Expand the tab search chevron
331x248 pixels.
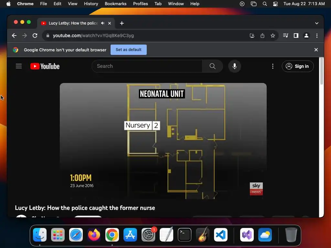(317, 23)
